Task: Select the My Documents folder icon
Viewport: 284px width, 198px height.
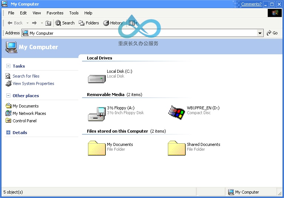Action: [97, 148]
